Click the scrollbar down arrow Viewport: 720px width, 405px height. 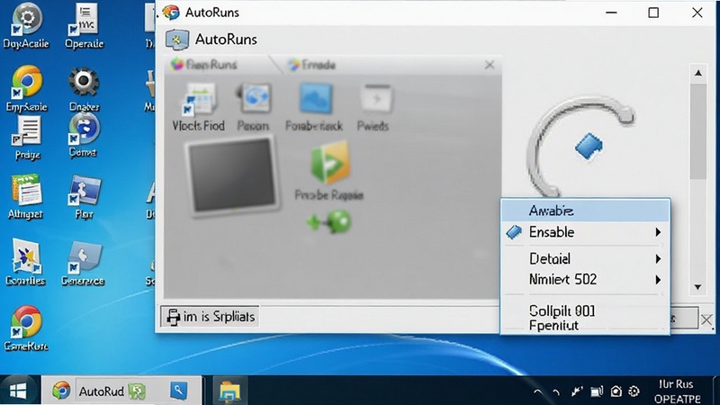click(x=698, y=287)
